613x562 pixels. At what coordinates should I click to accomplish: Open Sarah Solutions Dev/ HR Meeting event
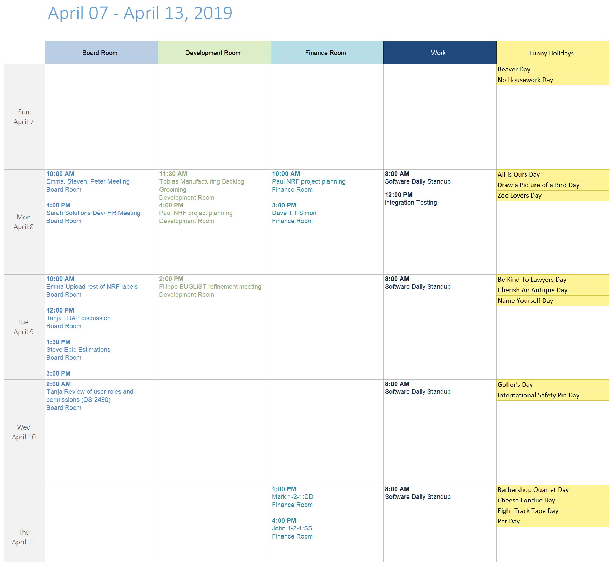click(93, 213)
